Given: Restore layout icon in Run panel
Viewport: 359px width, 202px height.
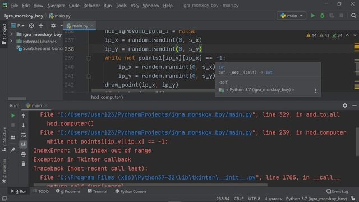Looking at the screenshot, I should pyautogui.click(x=13, y=137).
